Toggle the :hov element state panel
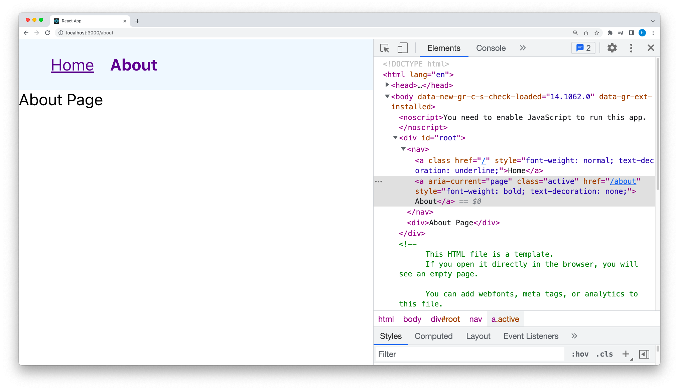The height and width of the screenshot is (390, 679). point(580,354)
